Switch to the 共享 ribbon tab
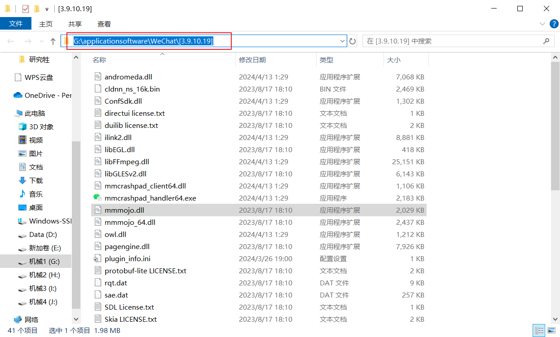 (x=75, y=24)
